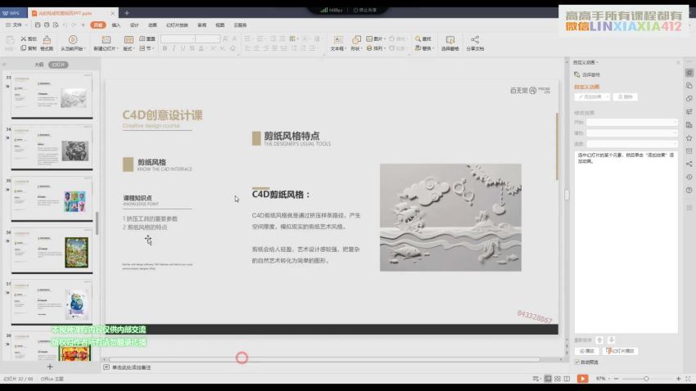Click the notes area 单击此处添加备注
This screenshot has height=391, width=696.
tap(131, 367)
